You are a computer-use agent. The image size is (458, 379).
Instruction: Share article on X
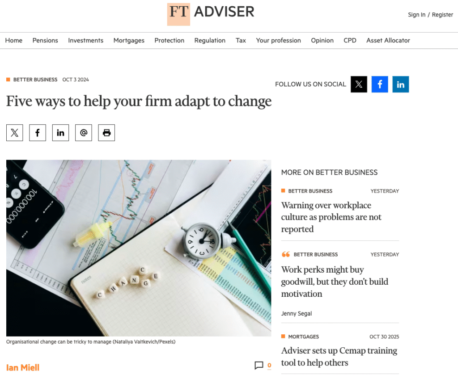tap(15, 133)
